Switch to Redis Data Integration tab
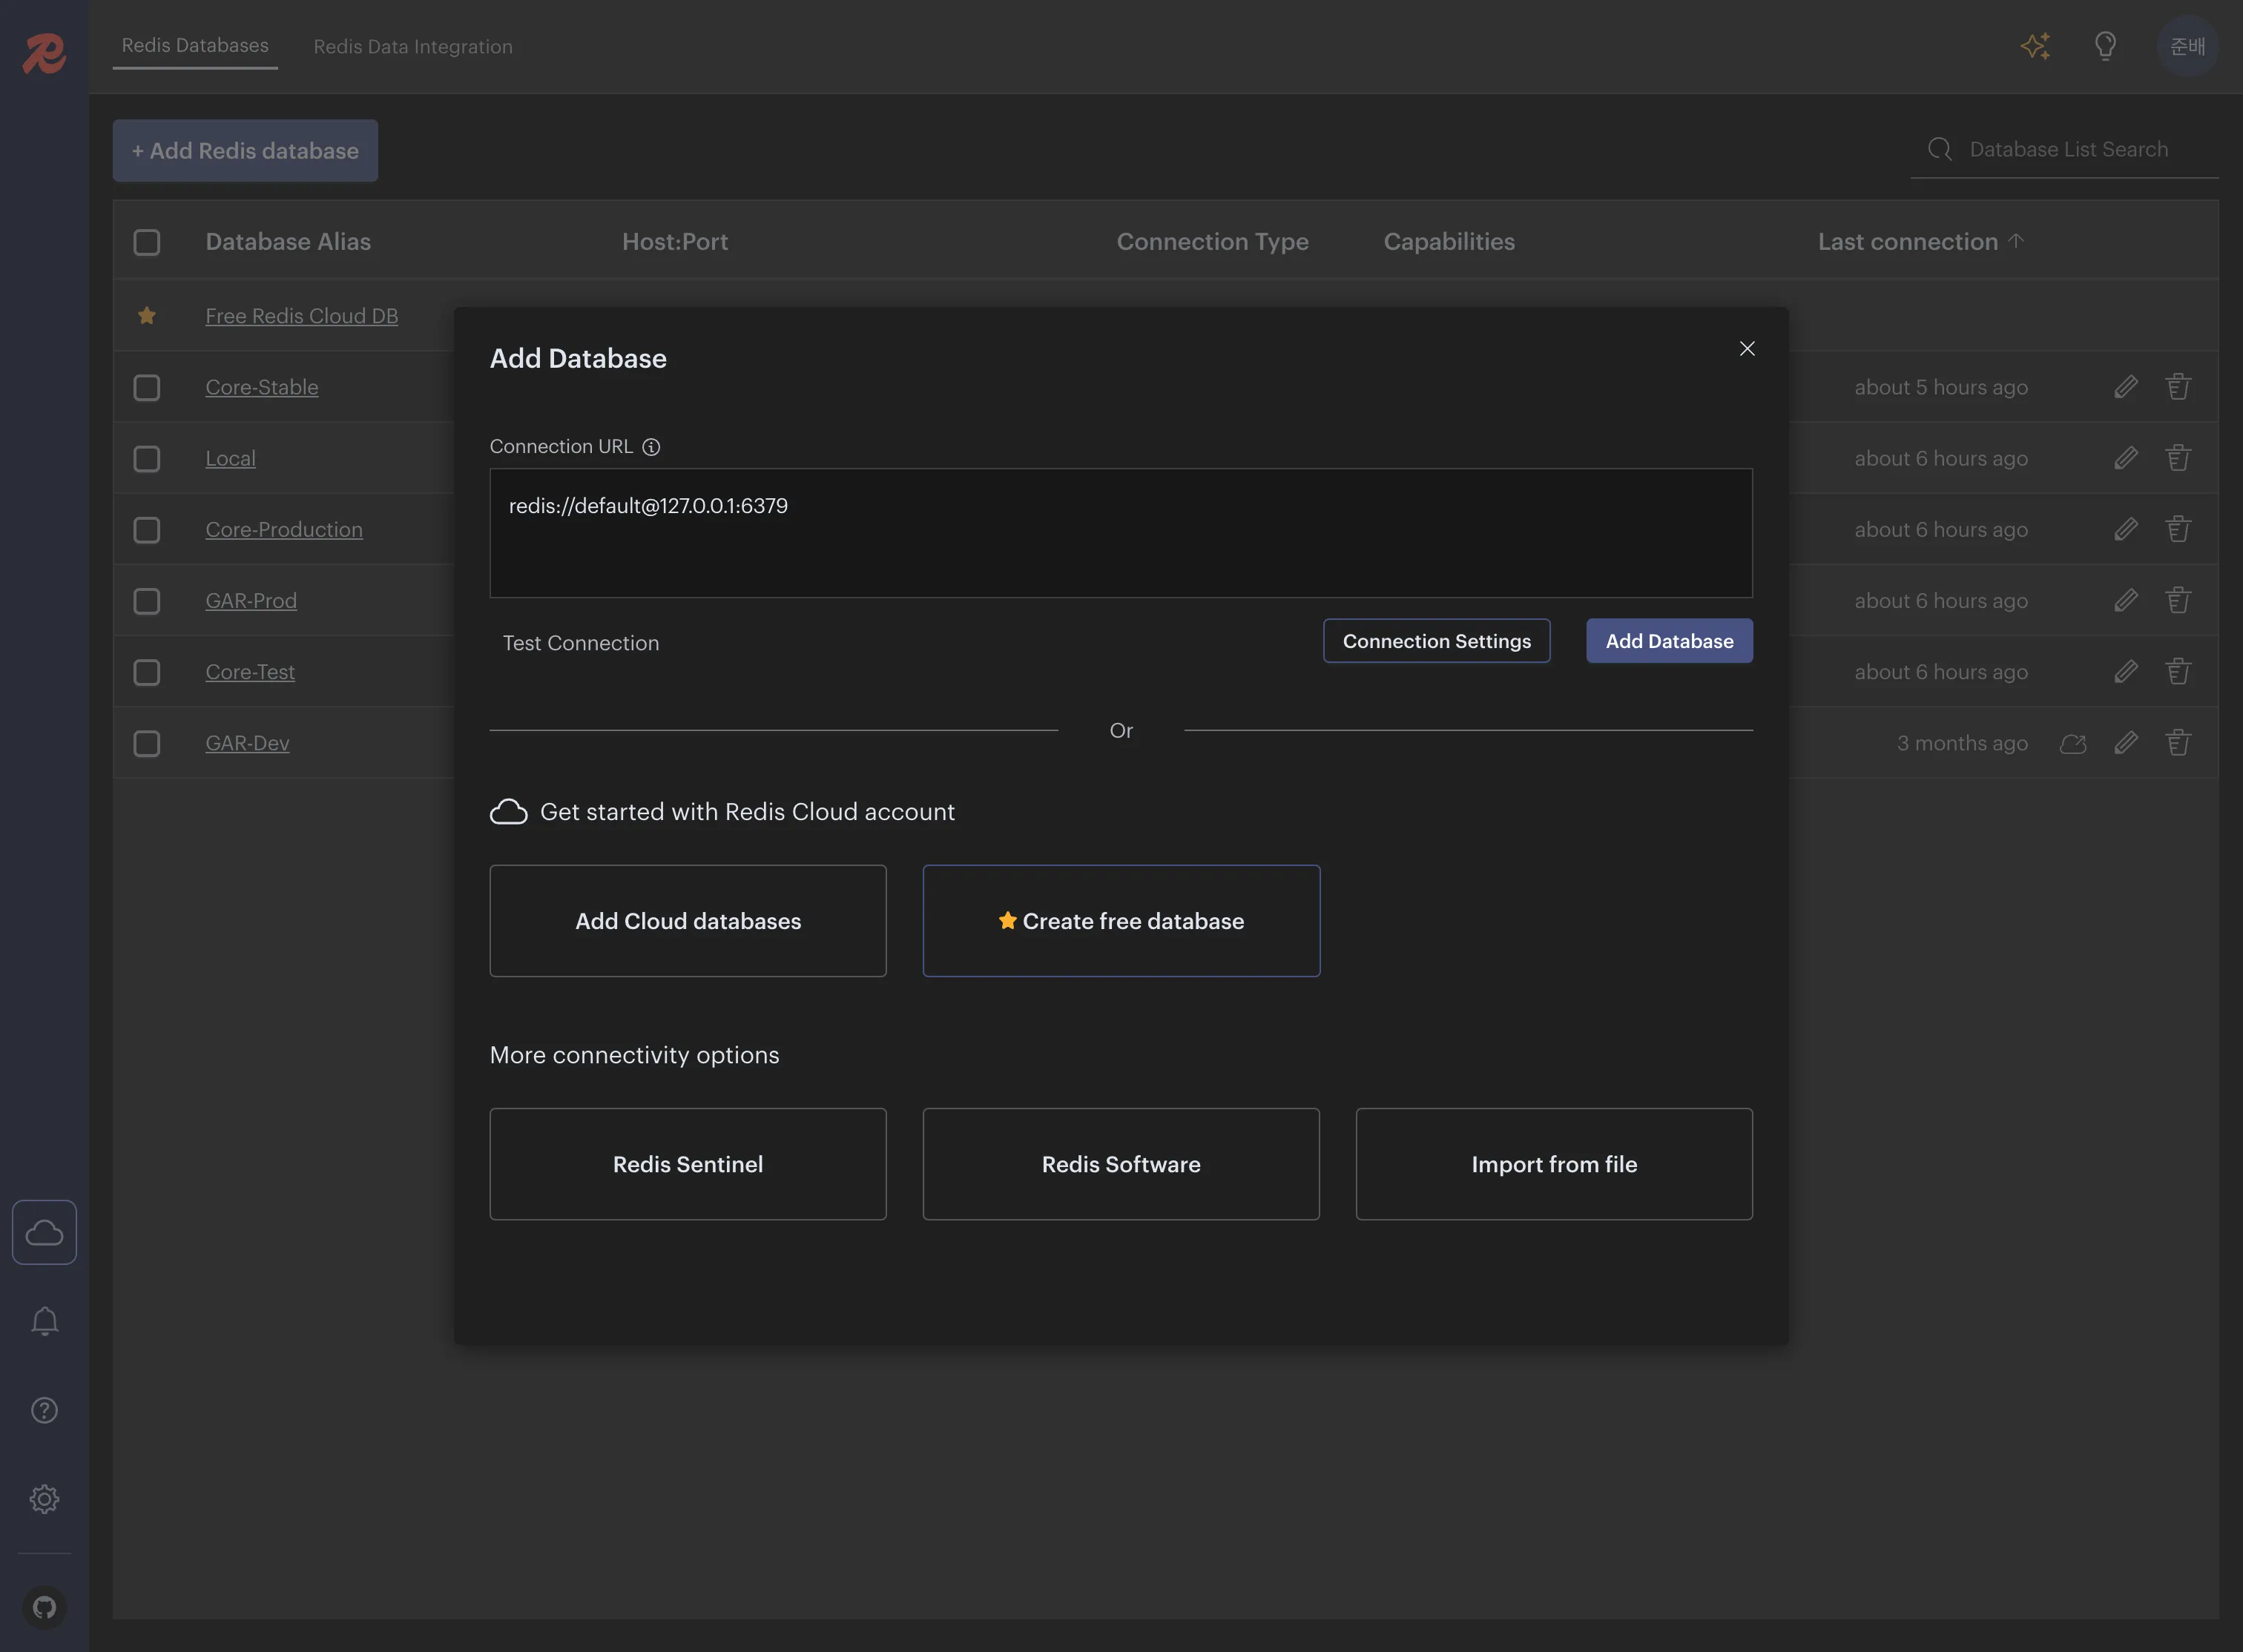Image resolution: width=2243 pixels, height=1652 pixels. click(412, 46)
